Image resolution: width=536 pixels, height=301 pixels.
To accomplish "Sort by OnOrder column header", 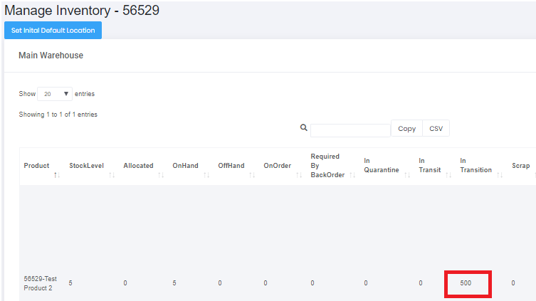I will tap(277, 166).
